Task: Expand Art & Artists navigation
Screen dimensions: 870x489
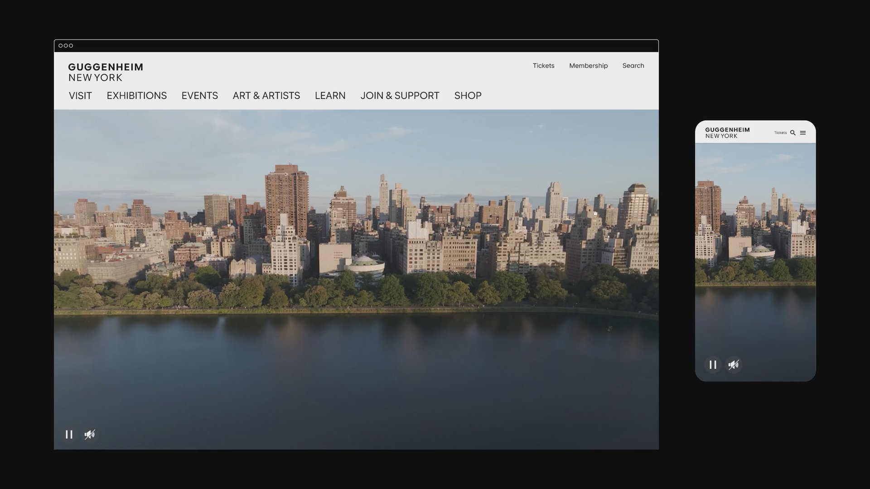Action: point(266,96)
